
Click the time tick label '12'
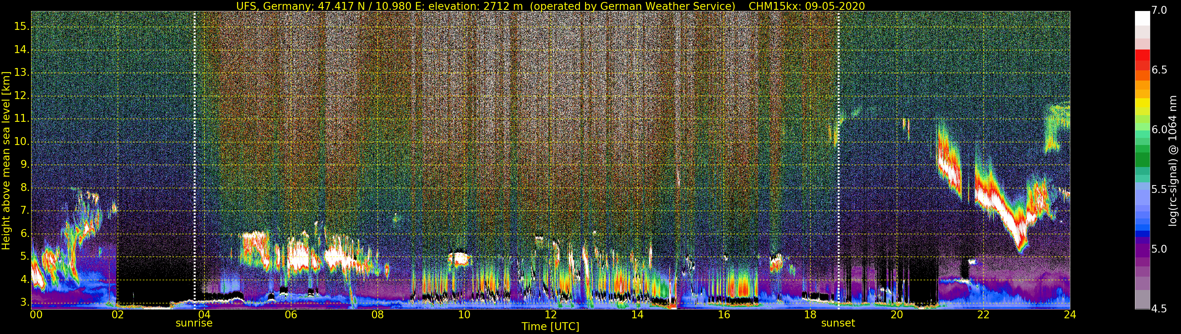pos(551,315)
